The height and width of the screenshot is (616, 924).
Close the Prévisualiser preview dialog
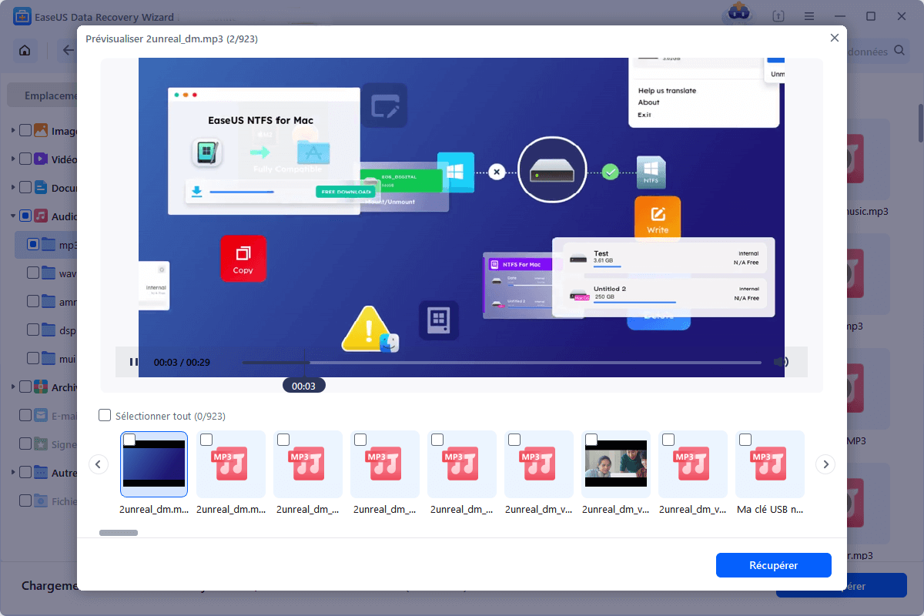[834, 38]
